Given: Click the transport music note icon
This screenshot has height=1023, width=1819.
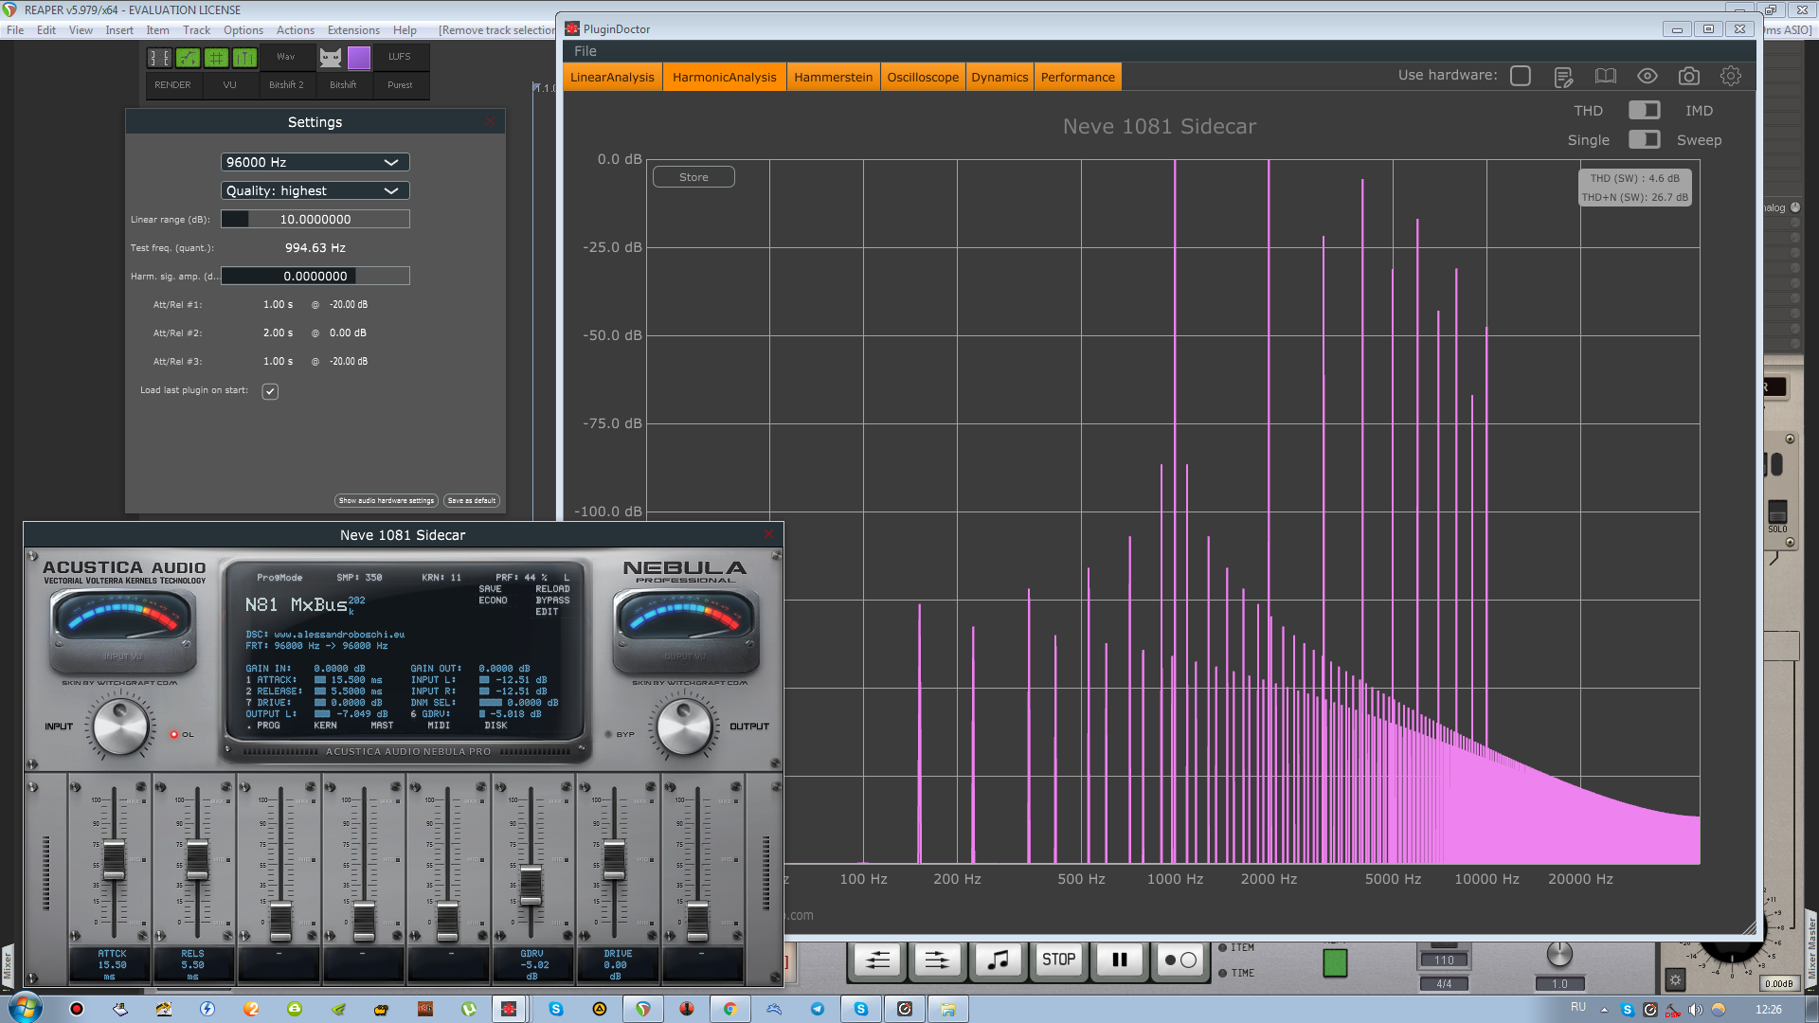Looking at the screenshot, I should (x=998, y=960).
